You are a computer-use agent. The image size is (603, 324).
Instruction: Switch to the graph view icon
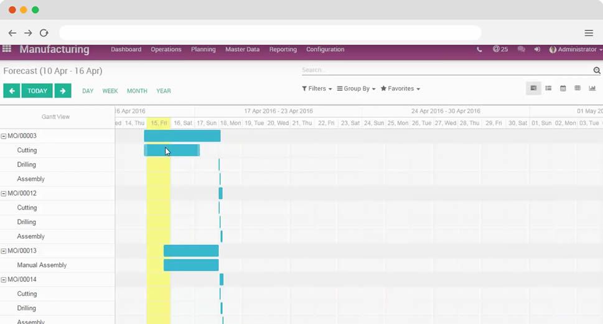(x=592, y=88)
